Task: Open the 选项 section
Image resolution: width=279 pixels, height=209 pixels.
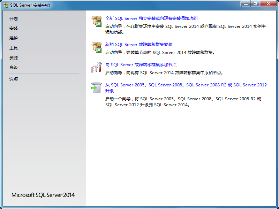Action: pos(13,79)
